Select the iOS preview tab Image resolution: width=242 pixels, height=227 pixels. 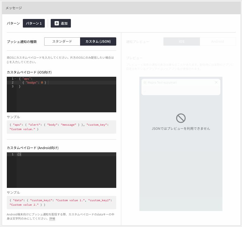[181, 41]
